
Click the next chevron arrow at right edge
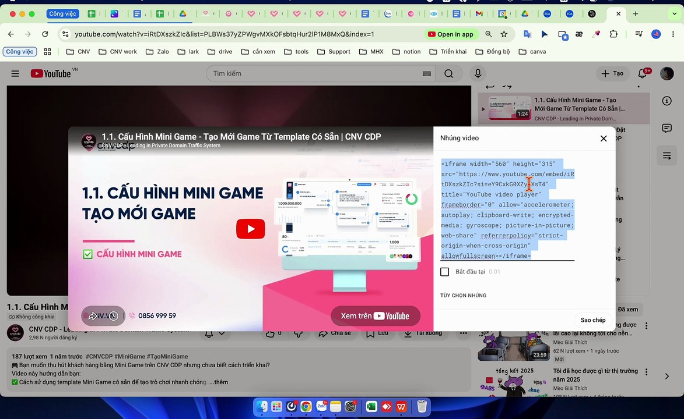667,377
